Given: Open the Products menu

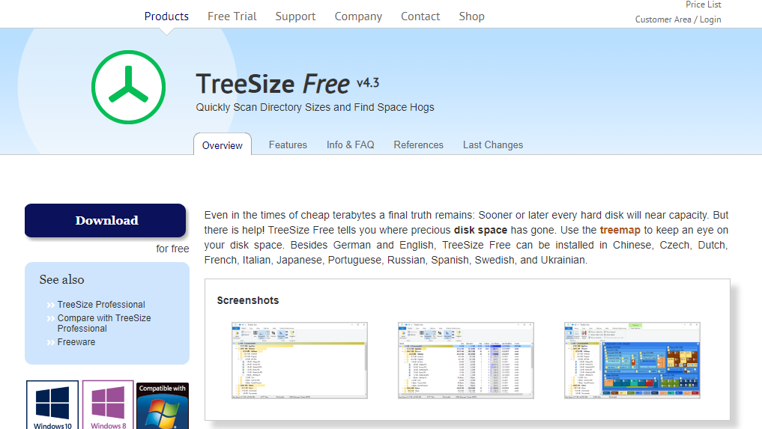Looking at the screenshot, I should pos(166,16).
